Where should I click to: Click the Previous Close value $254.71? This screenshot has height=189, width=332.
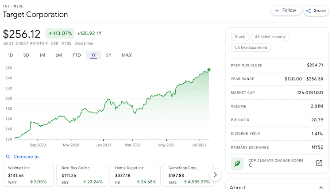tap(315, 65)
